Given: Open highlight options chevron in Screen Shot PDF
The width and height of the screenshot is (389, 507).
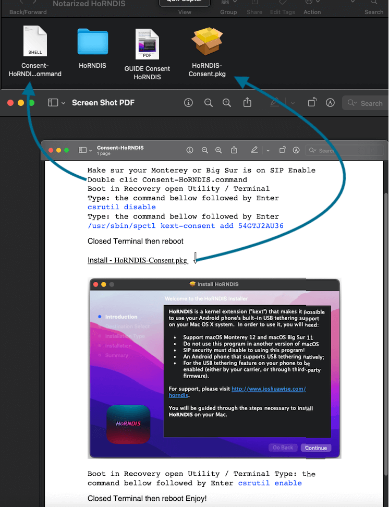Looking at the screenshot, I should (x=293, y=103).
